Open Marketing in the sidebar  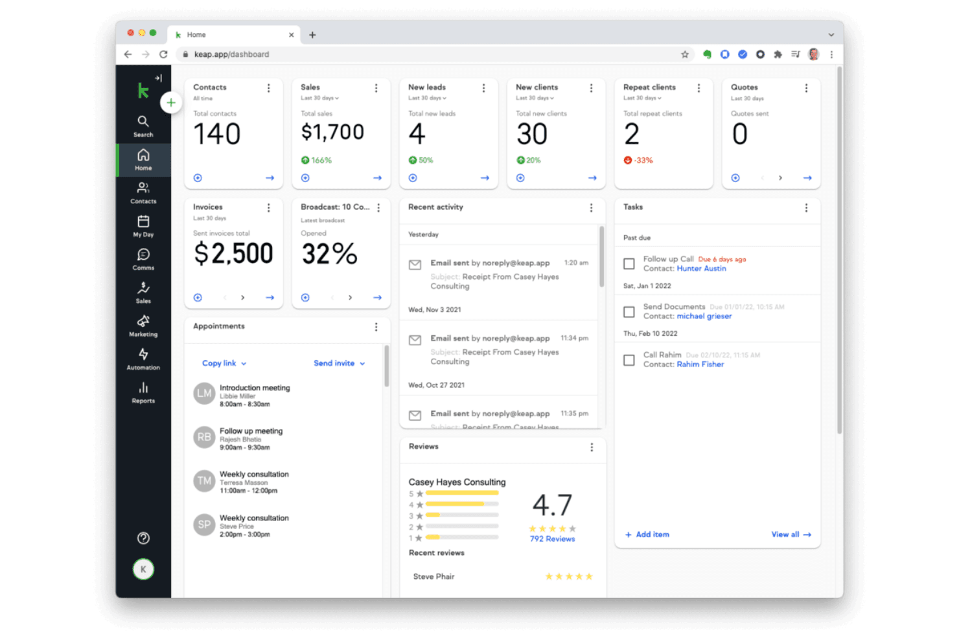pos(143,326)
